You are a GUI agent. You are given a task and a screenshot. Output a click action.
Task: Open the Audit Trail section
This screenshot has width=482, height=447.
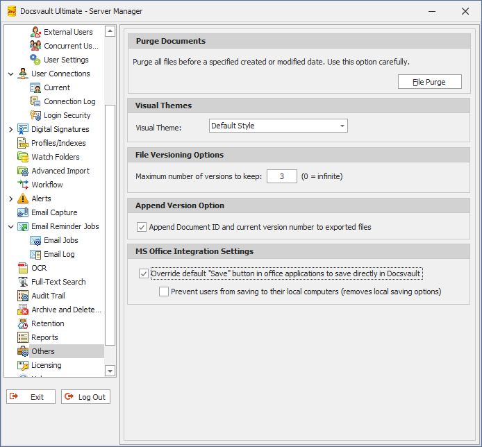click(x=48, y=296)
